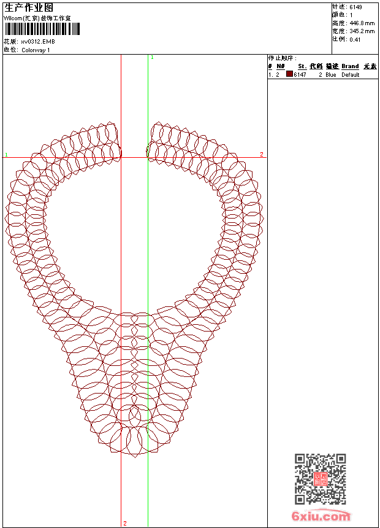Viewport: 380px width, 528px height.
Task: Click the dark red thread color swatch
Action: [x=289, y=74]
